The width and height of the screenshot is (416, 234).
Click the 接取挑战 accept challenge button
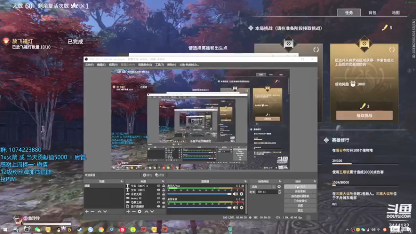[x=365, y=115]
